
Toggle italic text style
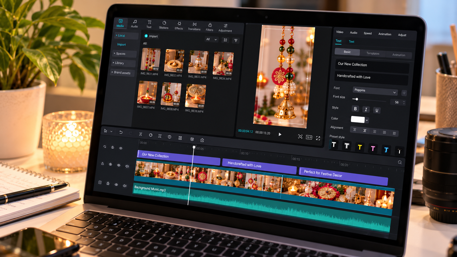(366, 109)
